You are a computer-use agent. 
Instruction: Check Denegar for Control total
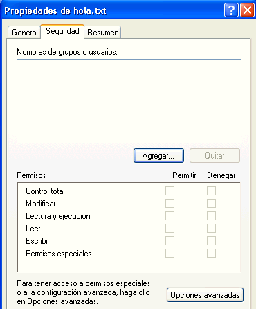click(211, 191)
